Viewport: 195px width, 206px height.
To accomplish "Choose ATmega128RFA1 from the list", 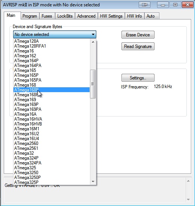I will [51, 46].
